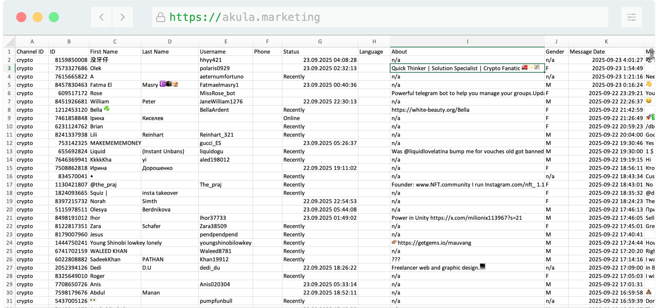
Task: Select column B header
Action: pyautogui.click(x=69, y=41)
